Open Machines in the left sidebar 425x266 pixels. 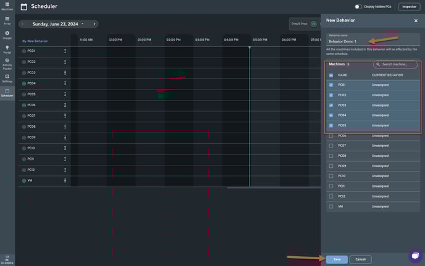click(7, 6)
